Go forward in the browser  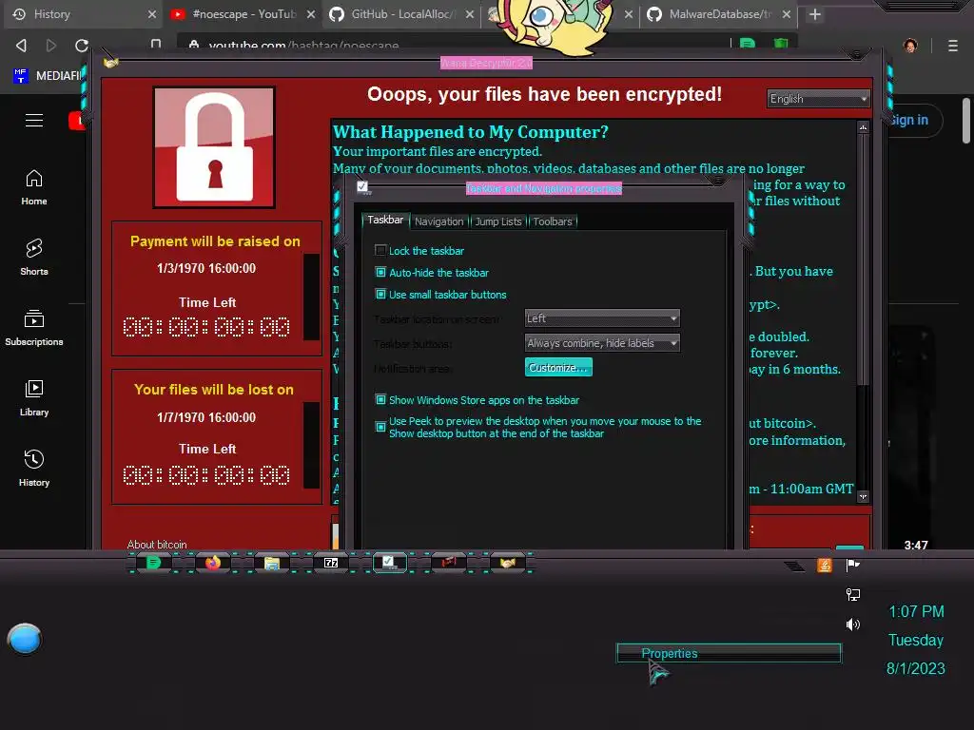point(51,46)
